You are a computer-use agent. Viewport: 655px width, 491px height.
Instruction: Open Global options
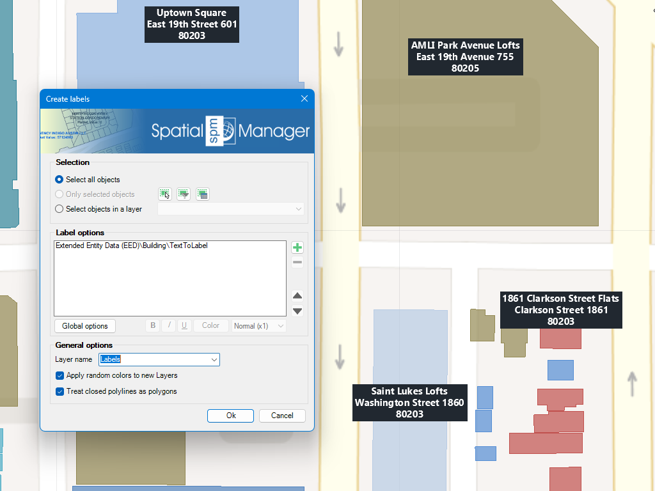[85, 325]
